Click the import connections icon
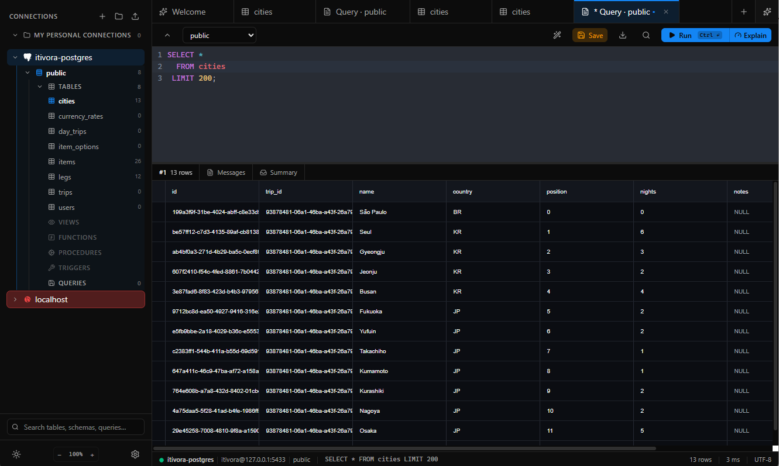The width and height of the screenshot is (779, 466). (134, 16)
